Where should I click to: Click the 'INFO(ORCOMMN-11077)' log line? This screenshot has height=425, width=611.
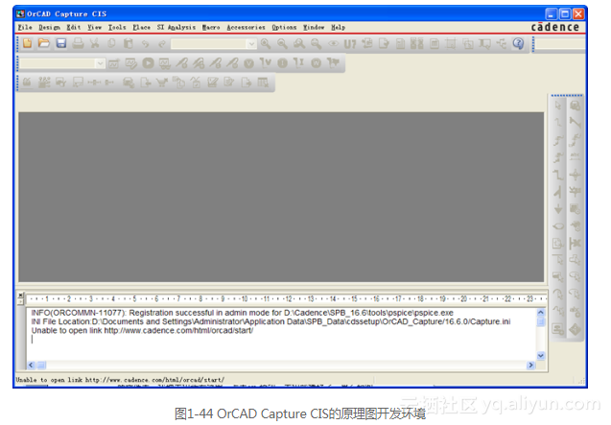tap(242, 313)
